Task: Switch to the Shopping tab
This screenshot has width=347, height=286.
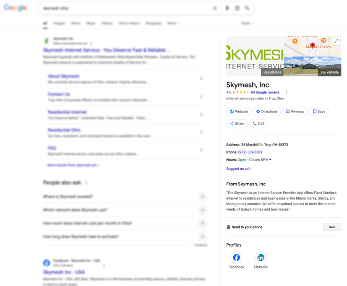Action: (154, 23)
